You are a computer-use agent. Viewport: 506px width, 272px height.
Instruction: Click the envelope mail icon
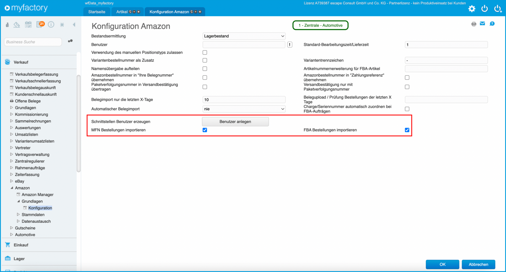tap(482, 23)
